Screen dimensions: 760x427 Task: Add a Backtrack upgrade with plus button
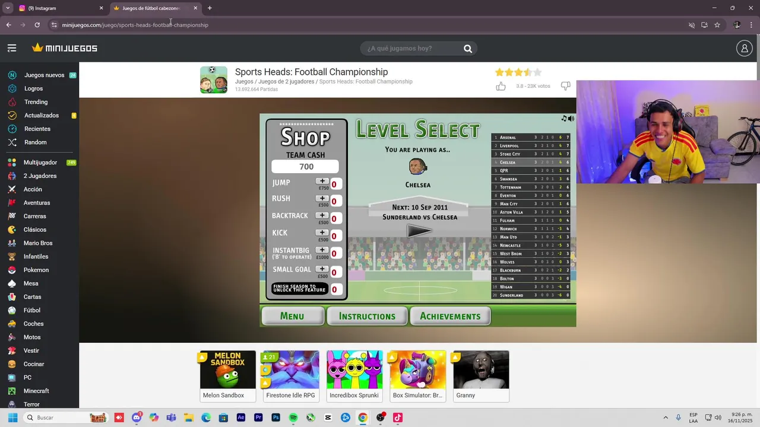click(322, 216)
